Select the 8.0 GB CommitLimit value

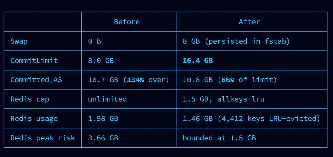point(101,61)
